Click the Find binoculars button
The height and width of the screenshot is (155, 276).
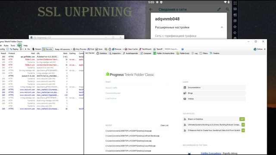[x=91, y=49]
